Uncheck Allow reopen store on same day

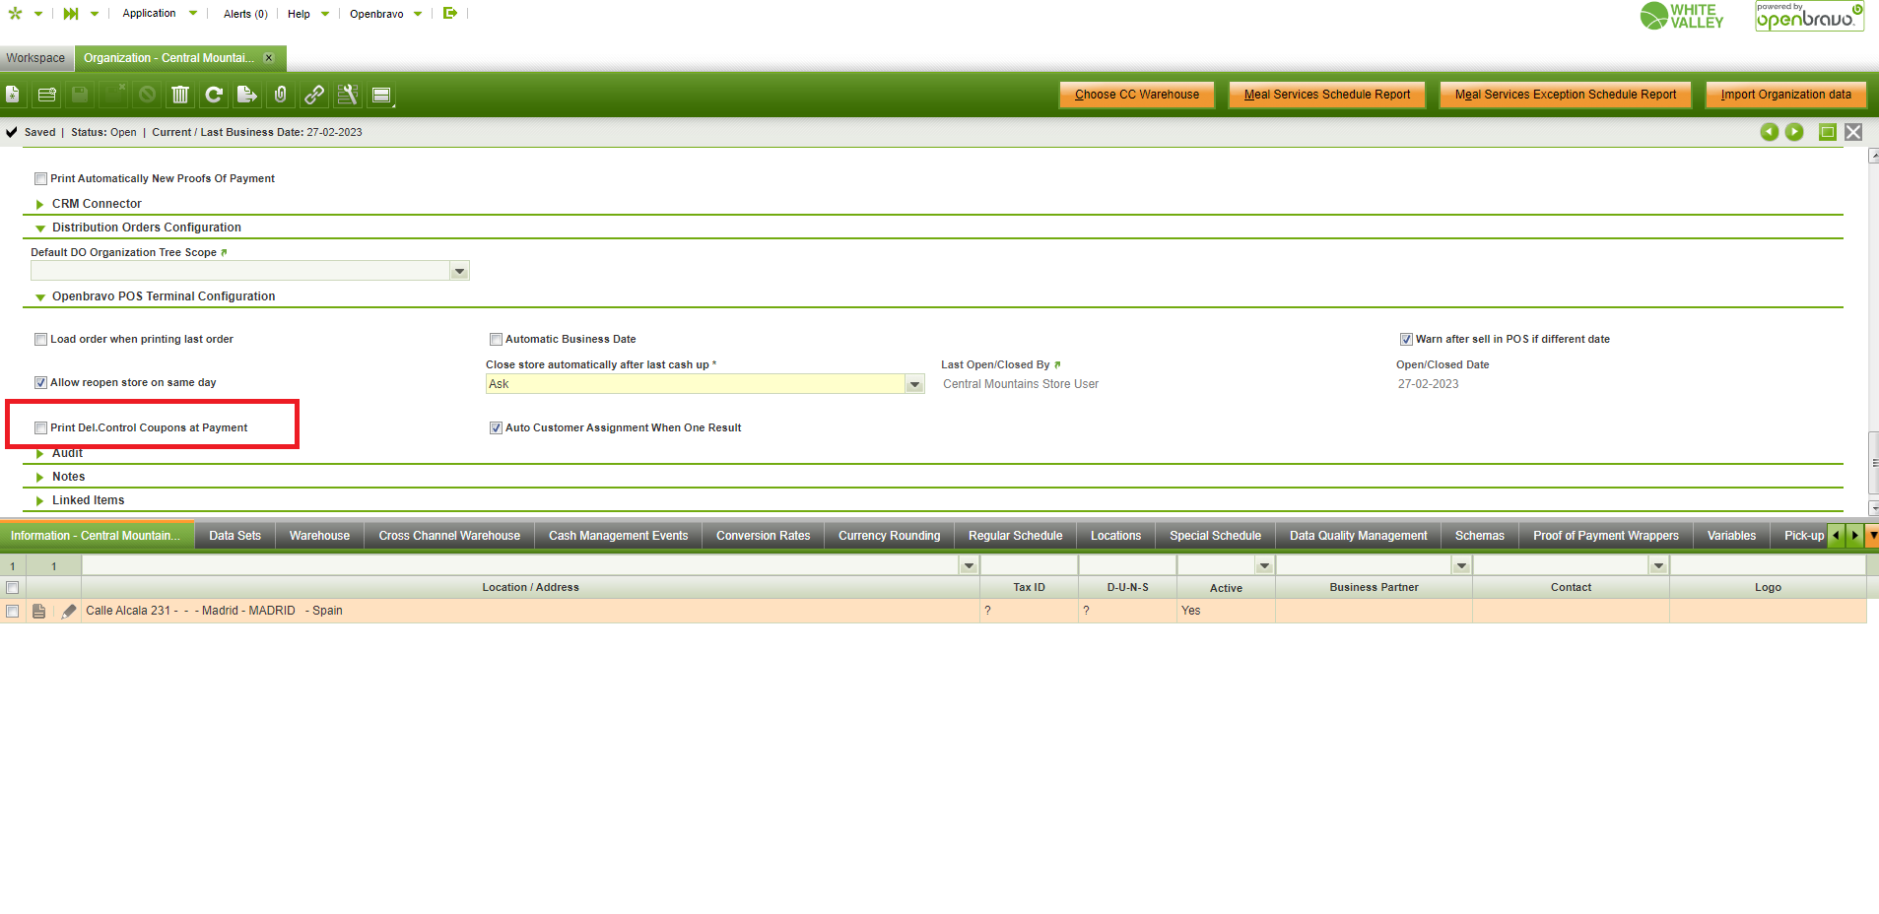point(41,383)
